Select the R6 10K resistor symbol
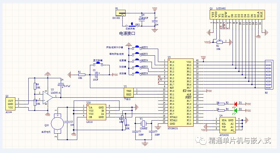280x153 pixels. click(35, 86)
